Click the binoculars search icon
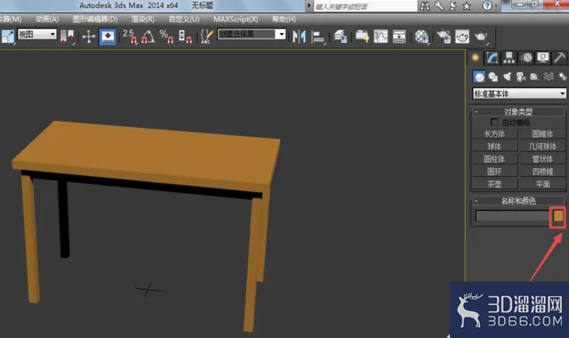Image resolution: width=569 pixels, height=338 pixels. click(x=425, y=6)
